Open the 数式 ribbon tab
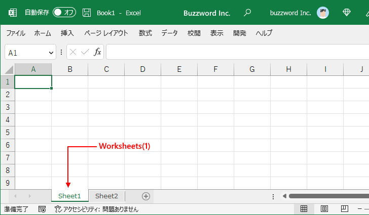The height and width of the screenshot is (215, 369). 145,33
